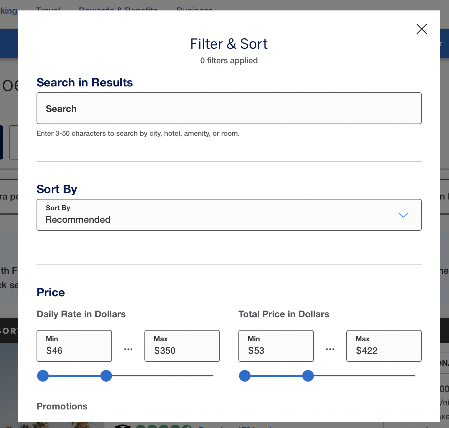449x428 pixels.
Task: Grab the Total Price maximum slider handle
Action: pyautogui.click(x=308, y=376)
